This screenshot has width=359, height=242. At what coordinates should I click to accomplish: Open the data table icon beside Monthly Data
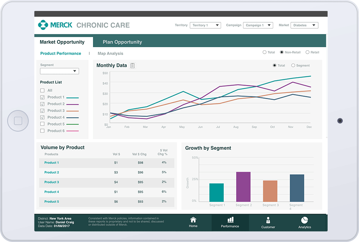[x=132, y=65]
